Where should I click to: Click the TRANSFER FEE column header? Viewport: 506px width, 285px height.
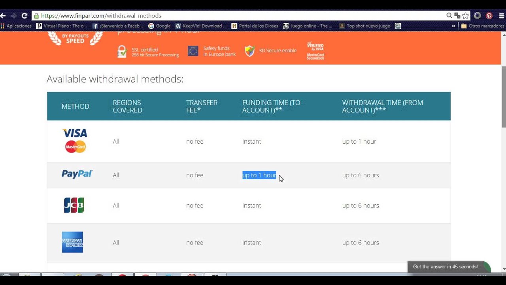click(202, 106)
